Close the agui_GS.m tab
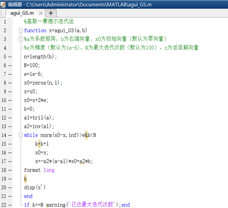Image resolution: width=228 pixels, height=208 pixels. (x=41, y=13)
